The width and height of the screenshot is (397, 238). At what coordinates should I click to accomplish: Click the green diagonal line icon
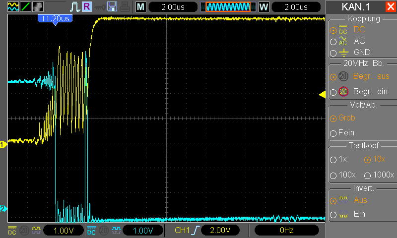(x=26, y=6)
